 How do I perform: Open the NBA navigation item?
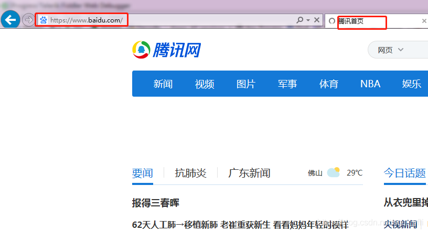click(x=370, y=84)
